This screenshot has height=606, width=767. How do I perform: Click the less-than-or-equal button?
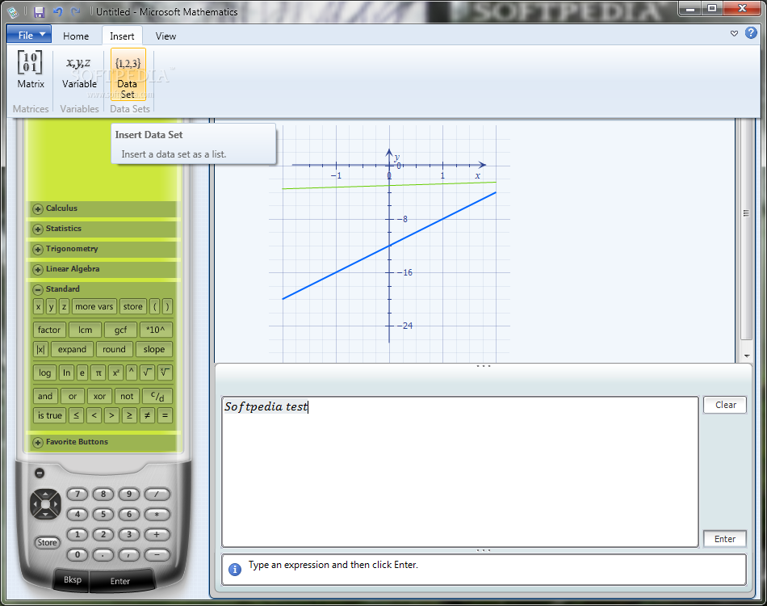point(76,415)
